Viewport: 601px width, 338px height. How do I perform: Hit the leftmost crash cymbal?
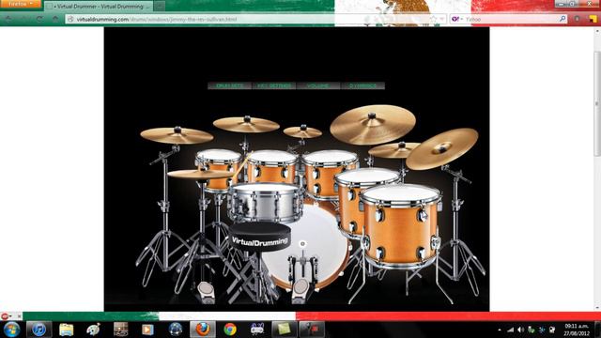(177, 135)
